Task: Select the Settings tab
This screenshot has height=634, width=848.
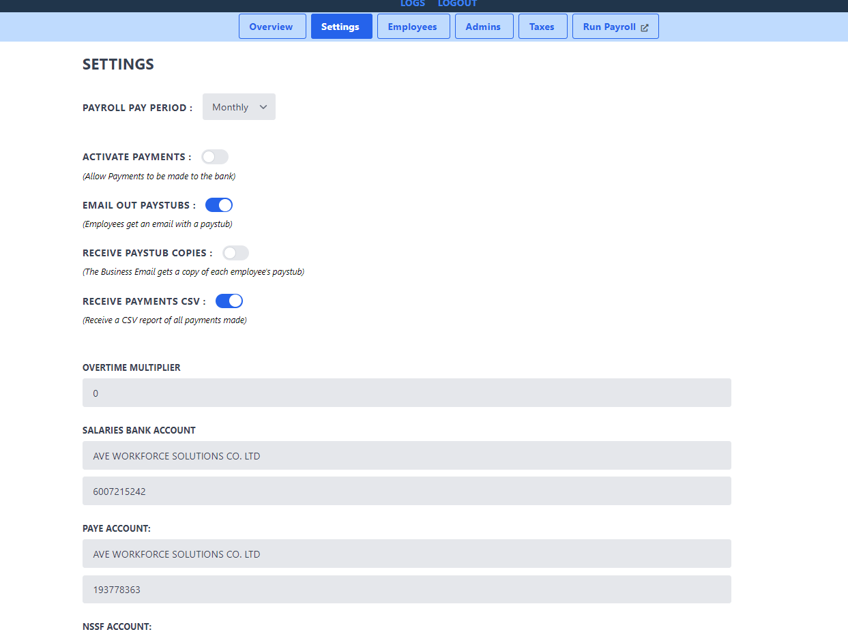Action: tap(341, 27)
